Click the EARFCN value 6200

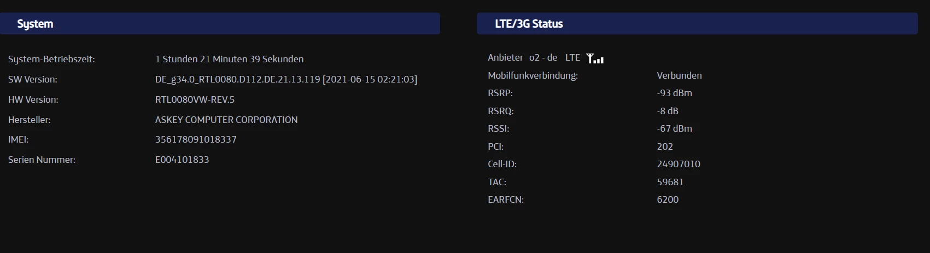pos(668,199)
